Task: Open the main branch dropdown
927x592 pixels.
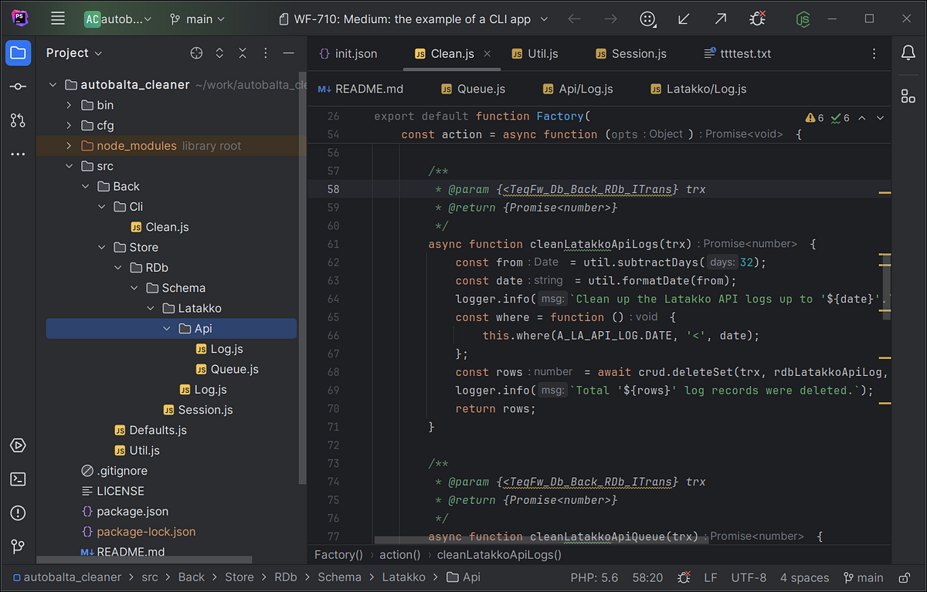Action: pos(198,19)
